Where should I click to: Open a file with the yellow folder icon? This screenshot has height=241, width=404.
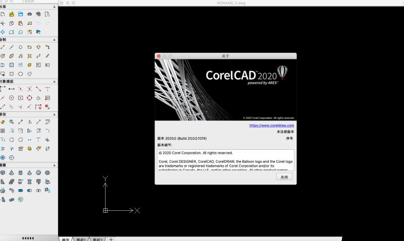12,14
